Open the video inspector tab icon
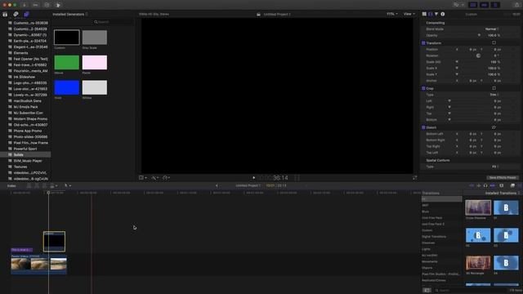Viewport: 523px width, 294px height. 431,14
